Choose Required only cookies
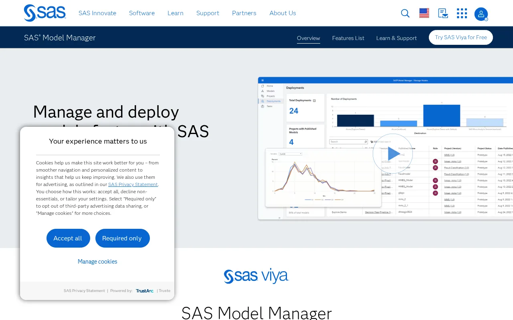Image resolution: width=513 pixels, height=320 pixels. click(123, 238)
